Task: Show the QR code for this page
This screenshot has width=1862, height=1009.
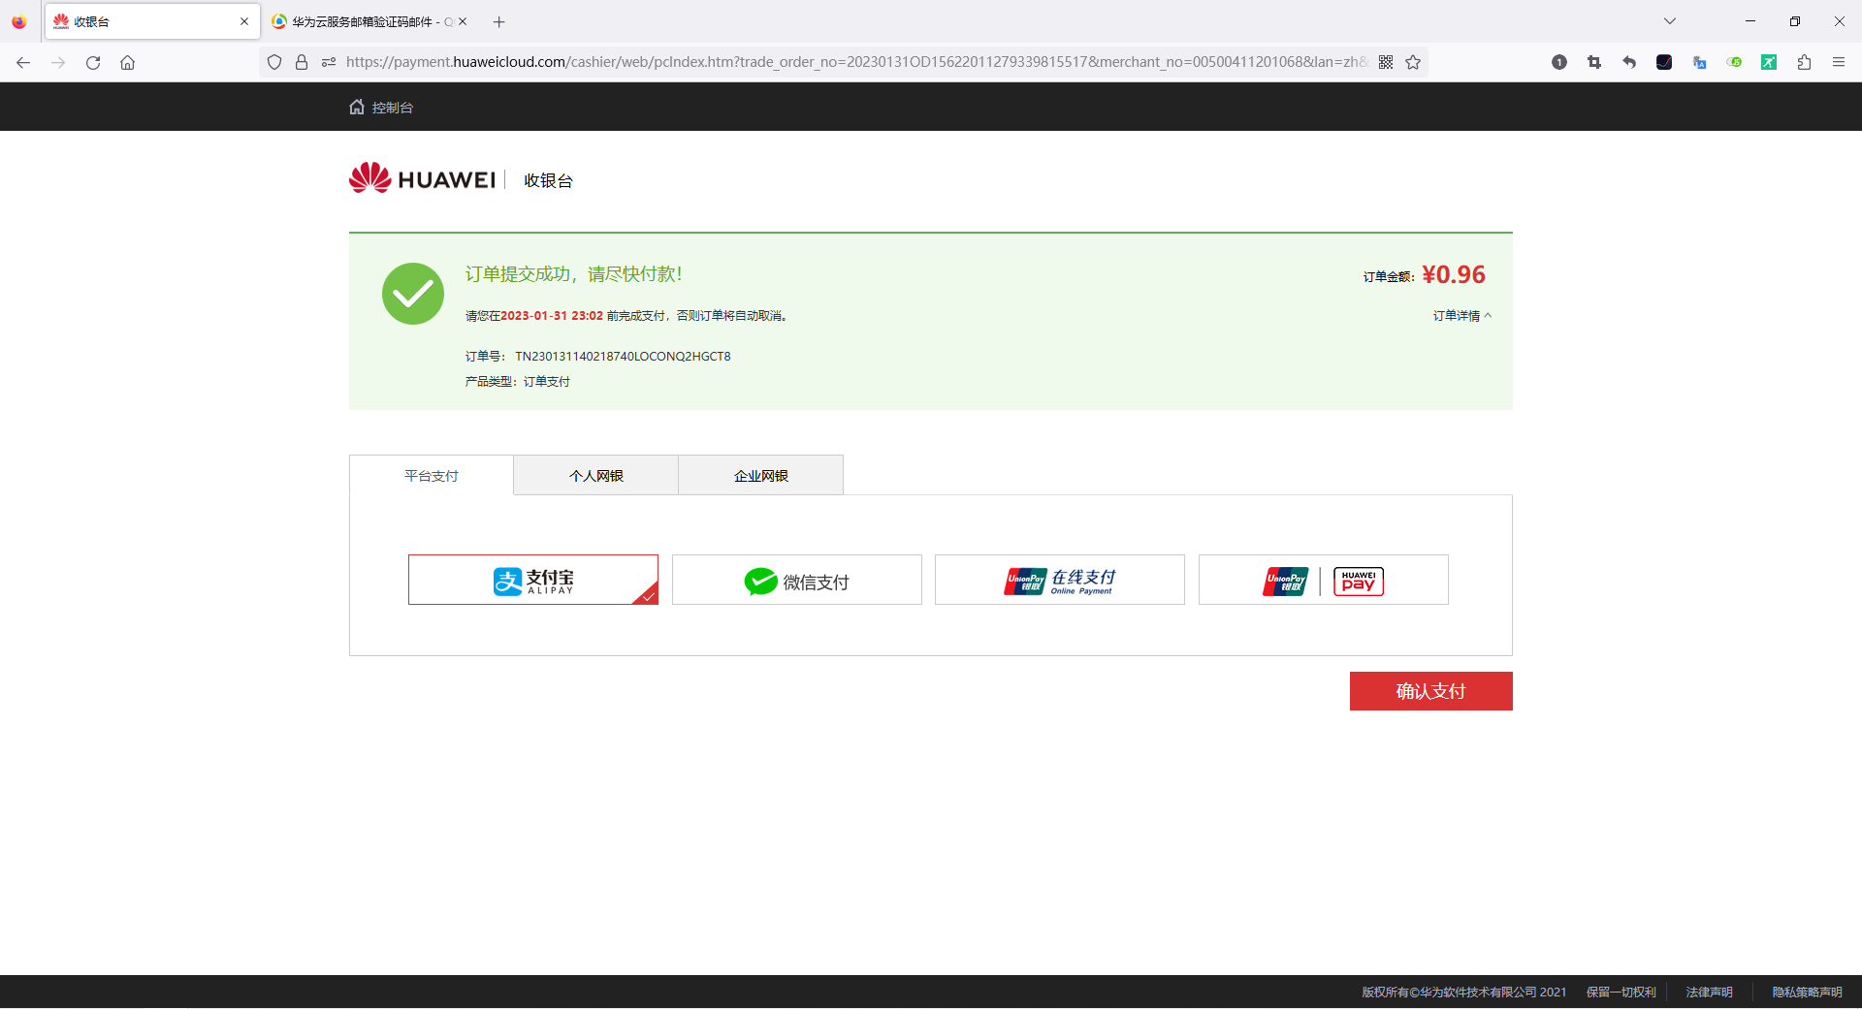Action: click(1386, 62)
